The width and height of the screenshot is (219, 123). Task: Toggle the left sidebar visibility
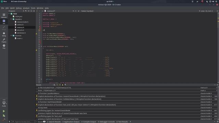(x=10, y=122)
